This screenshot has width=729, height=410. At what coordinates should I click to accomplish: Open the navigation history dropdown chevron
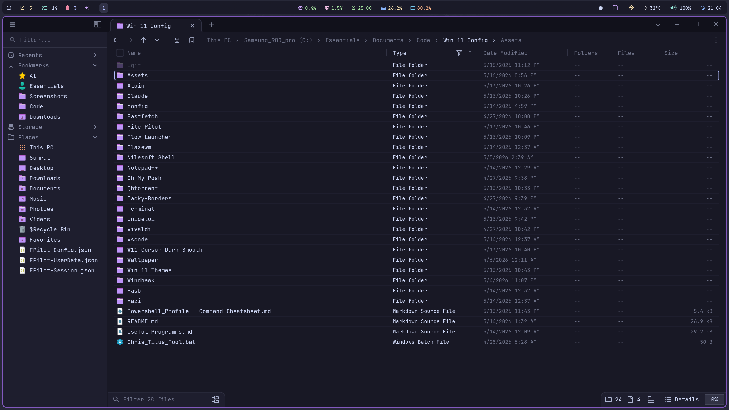coord(157,40)
